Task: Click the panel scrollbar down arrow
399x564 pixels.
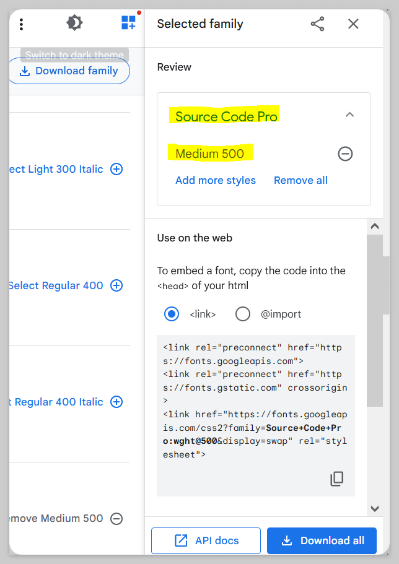Action: click(x=375, y=508)
